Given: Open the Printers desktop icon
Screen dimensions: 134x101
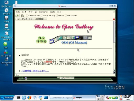Looking at the screenshot, I should point(7,27).
